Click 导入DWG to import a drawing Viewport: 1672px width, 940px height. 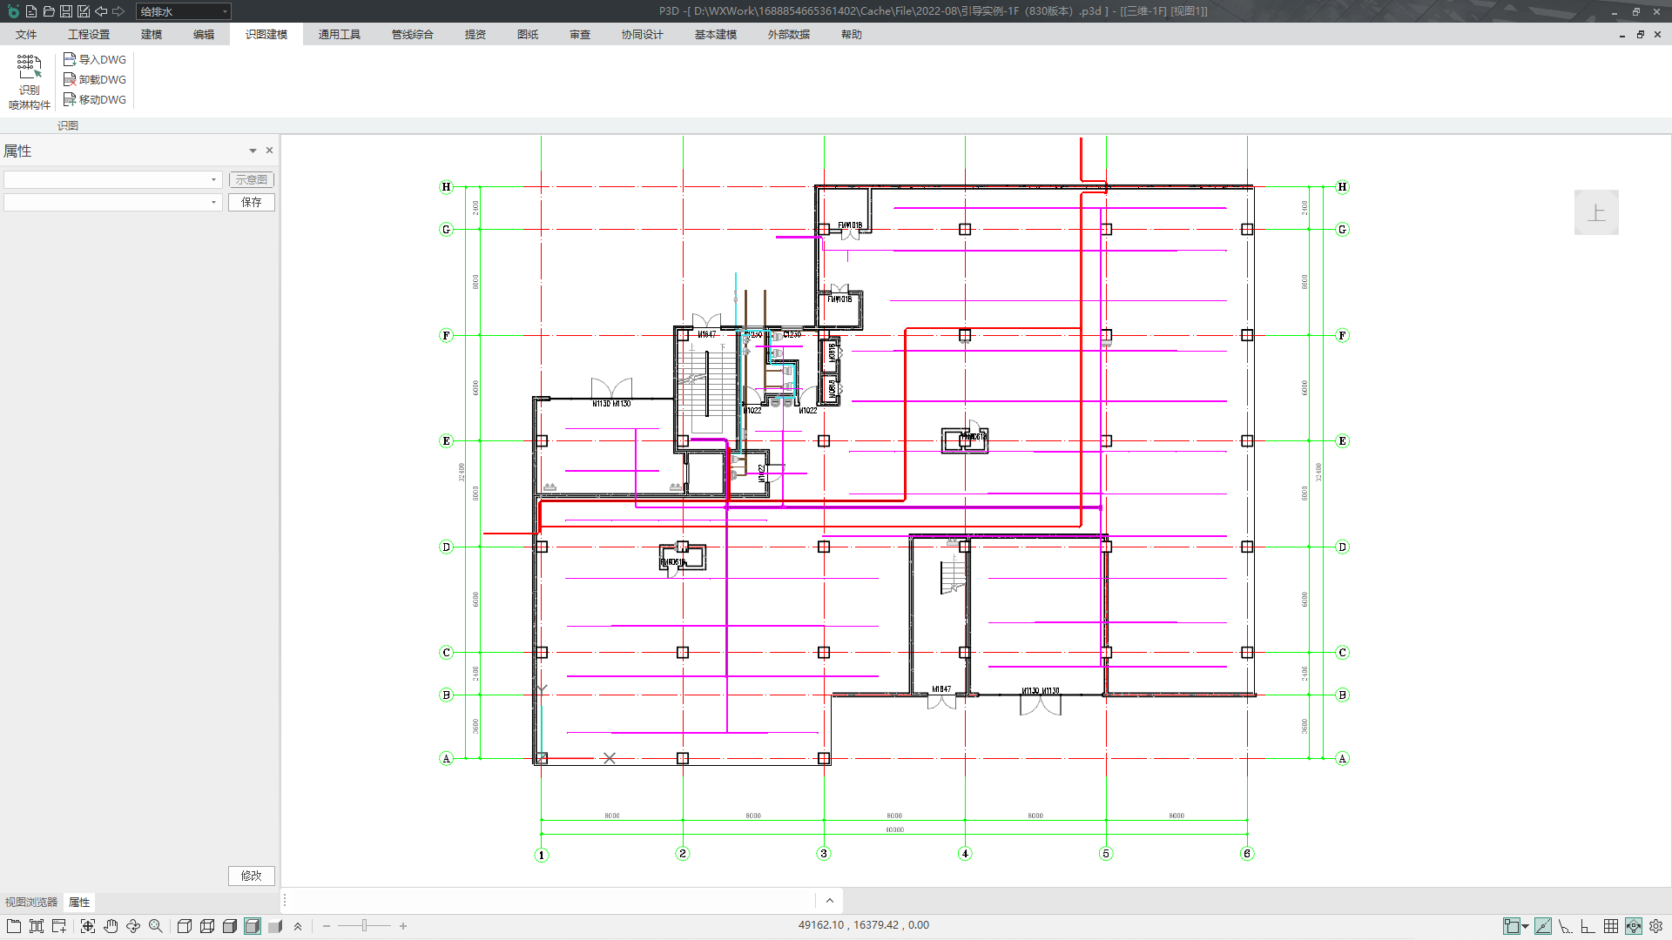point(94,59)
